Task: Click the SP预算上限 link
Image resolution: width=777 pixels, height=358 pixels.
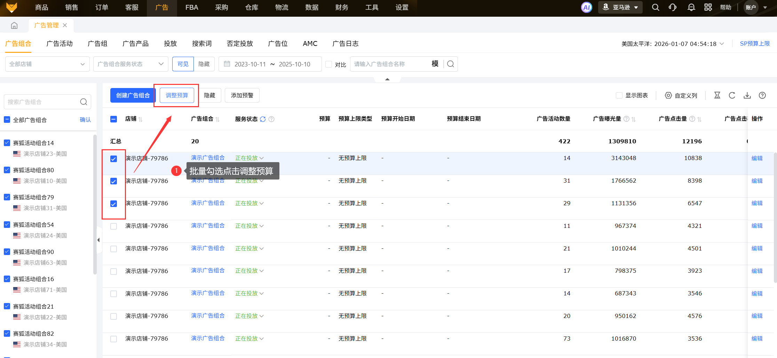Action: pyautogui.click(x=754, y=43)
